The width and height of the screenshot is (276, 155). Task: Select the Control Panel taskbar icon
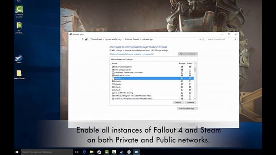click(136, 152)
